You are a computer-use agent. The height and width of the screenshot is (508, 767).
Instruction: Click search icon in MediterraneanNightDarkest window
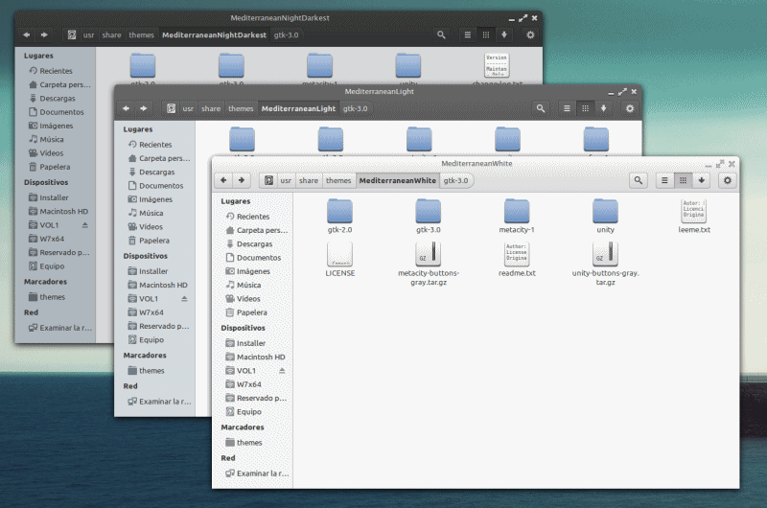point(442,35)
